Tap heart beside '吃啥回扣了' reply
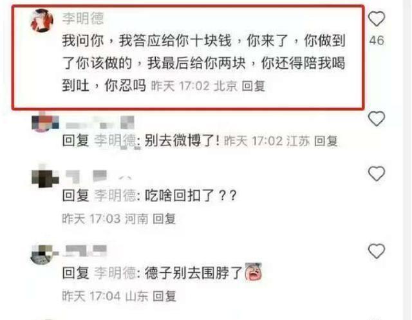This screenshot has height=320, width=412. point(377,173)
